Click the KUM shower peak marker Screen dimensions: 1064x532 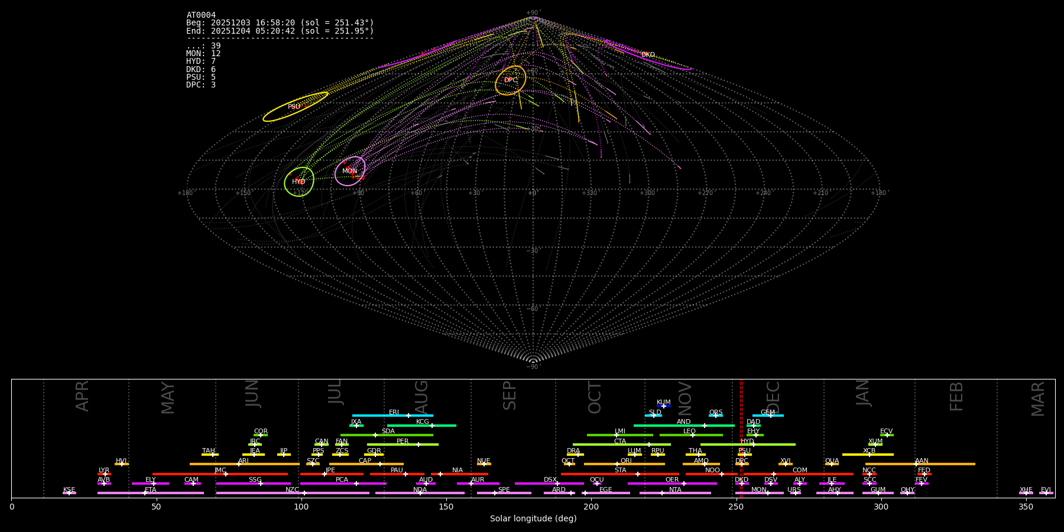(x=663, y=406)
